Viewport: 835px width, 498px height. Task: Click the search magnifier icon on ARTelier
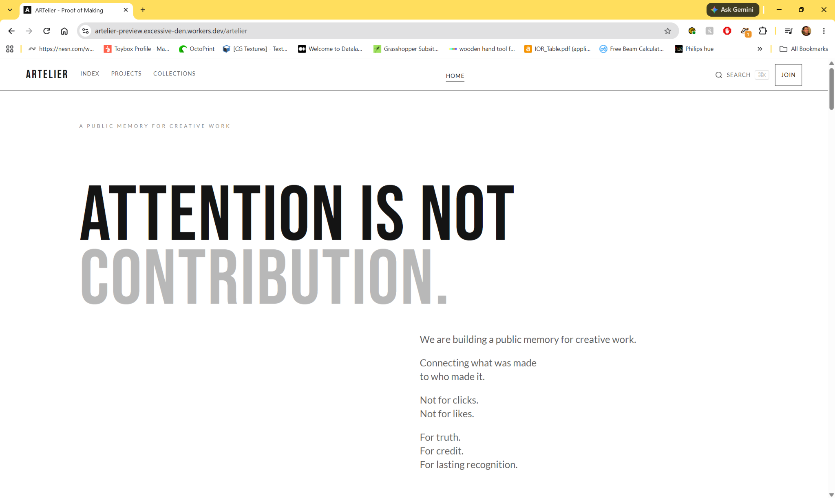719,75
